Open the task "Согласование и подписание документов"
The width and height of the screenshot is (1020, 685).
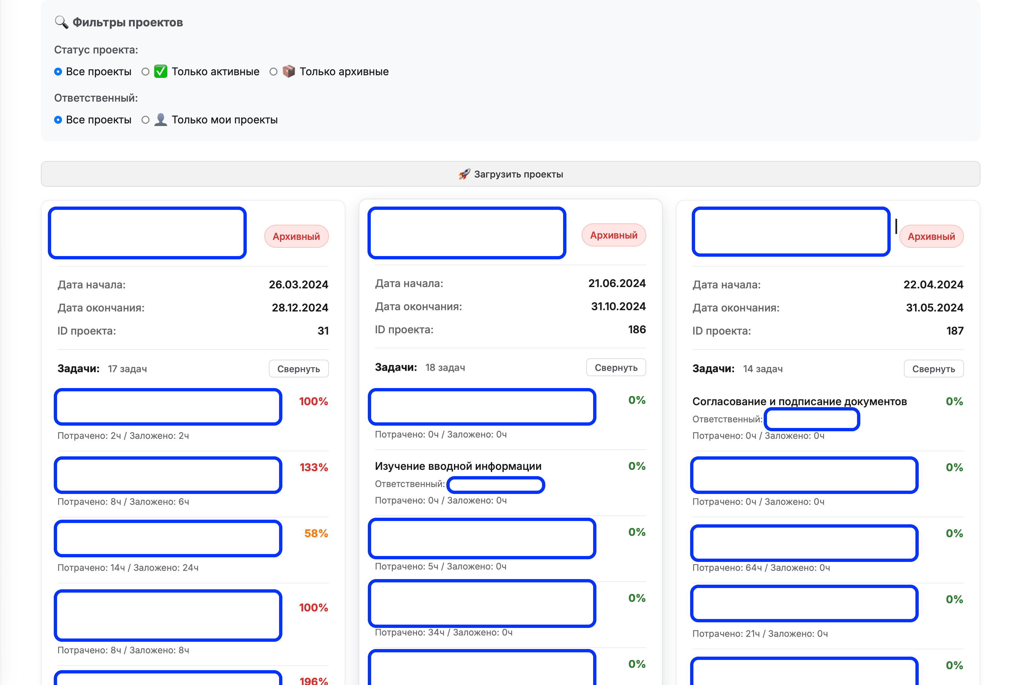[799, 402]
